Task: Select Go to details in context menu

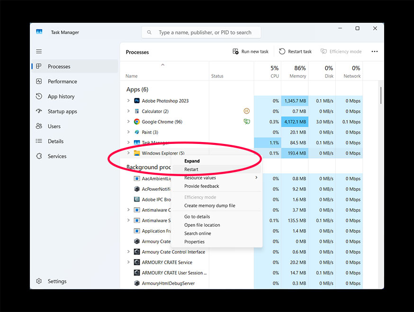Action: coord(216,217)
